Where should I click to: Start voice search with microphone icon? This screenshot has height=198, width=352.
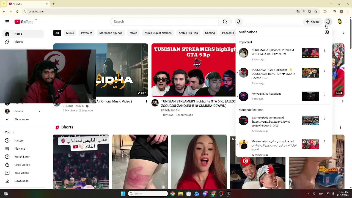(x=239, y=22)
